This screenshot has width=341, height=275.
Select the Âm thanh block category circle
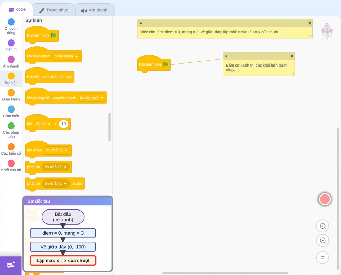(11, 59)
